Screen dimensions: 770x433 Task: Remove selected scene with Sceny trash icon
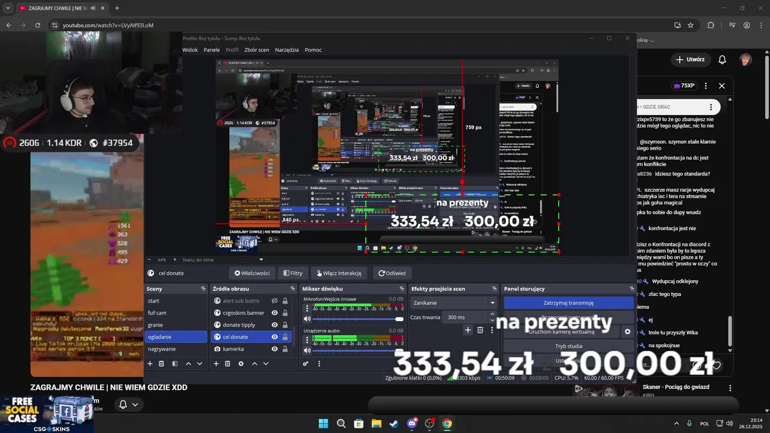coord(161,364)
